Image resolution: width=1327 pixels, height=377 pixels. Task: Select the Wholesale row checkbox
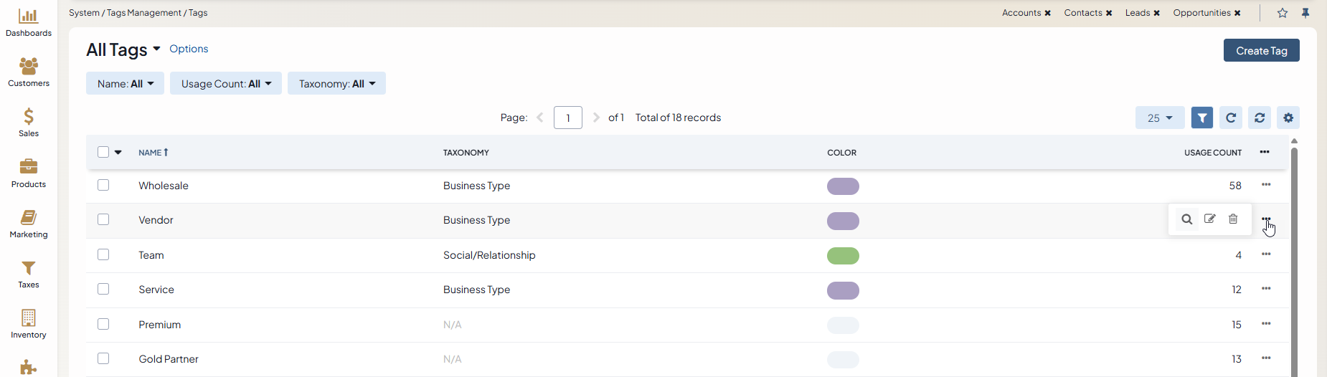click(x=103, y=185)
